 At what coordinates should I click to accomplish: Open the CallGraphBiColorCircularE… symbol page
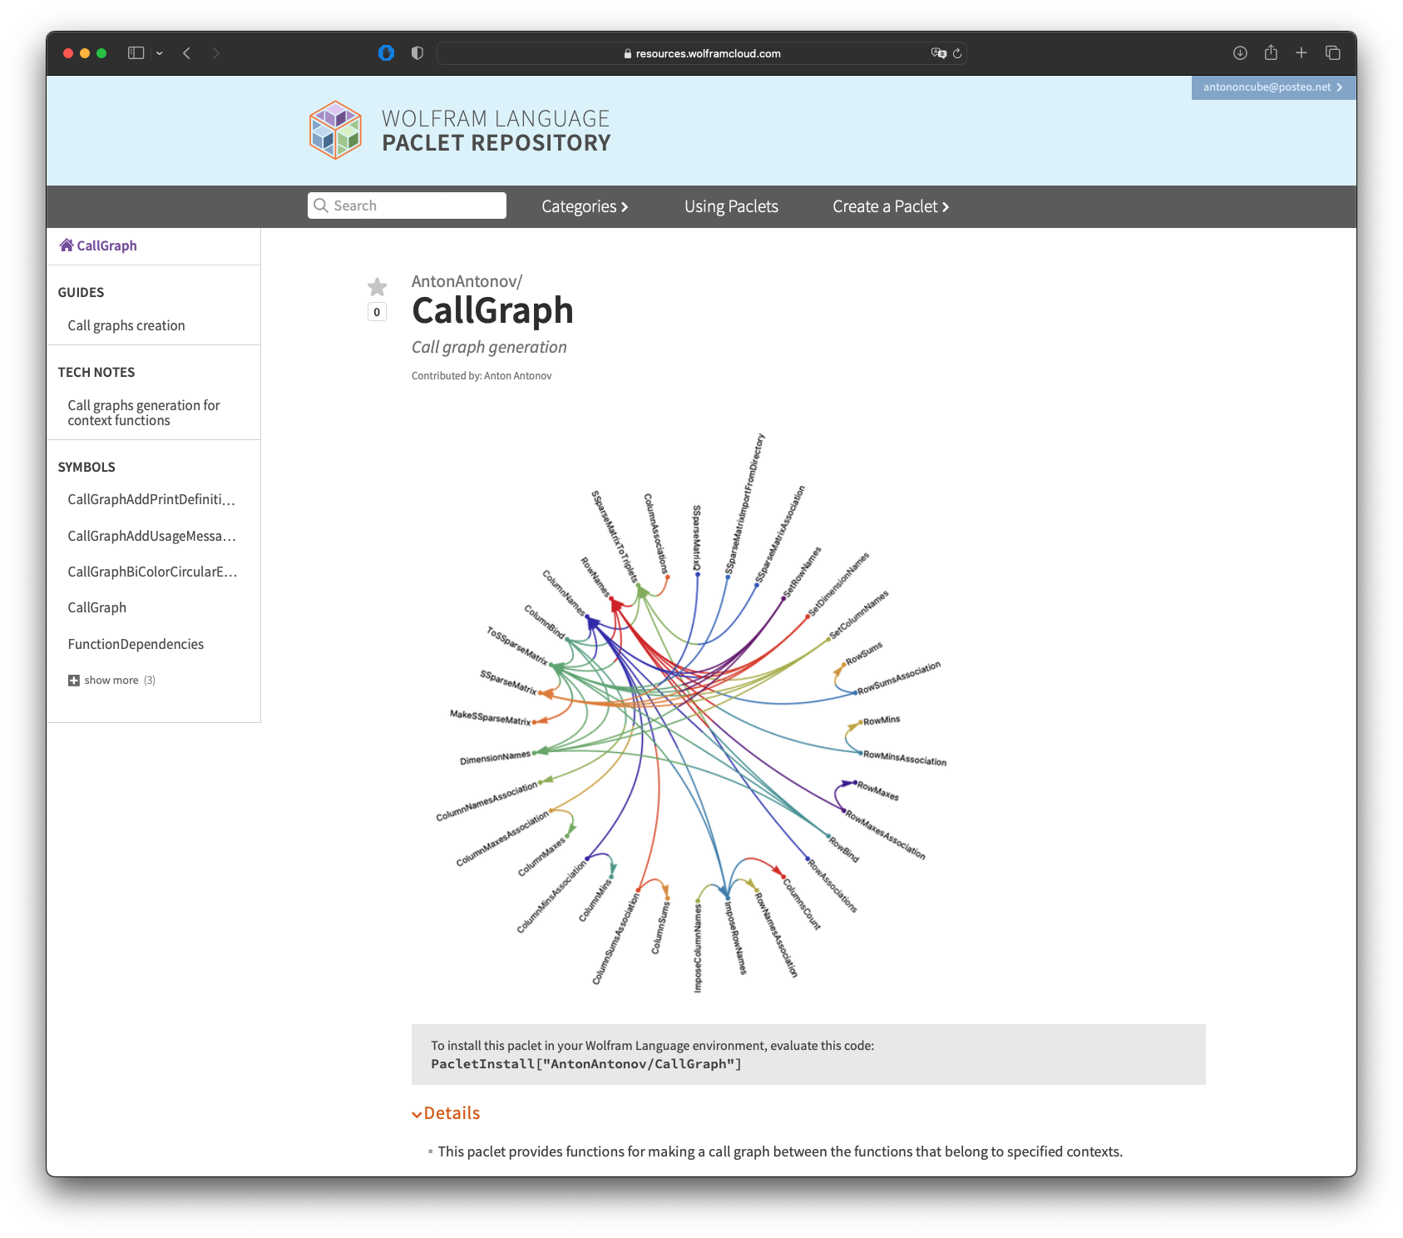point(152,572)
